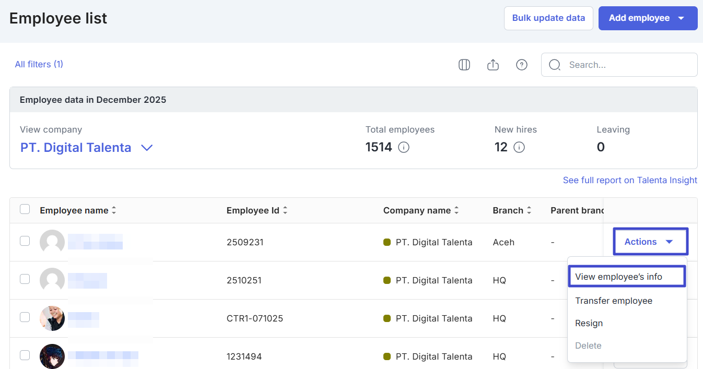This screenshot has width=703, height=369.
Task: Open See full report on Talenta Insight
Action: pos(630,180)
